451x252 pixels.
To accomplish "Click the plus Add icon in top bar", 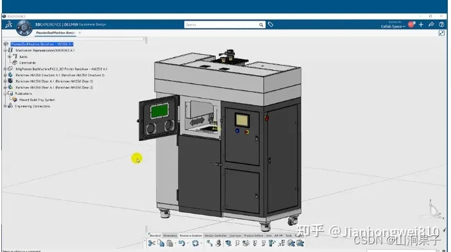I will (421, 25).
